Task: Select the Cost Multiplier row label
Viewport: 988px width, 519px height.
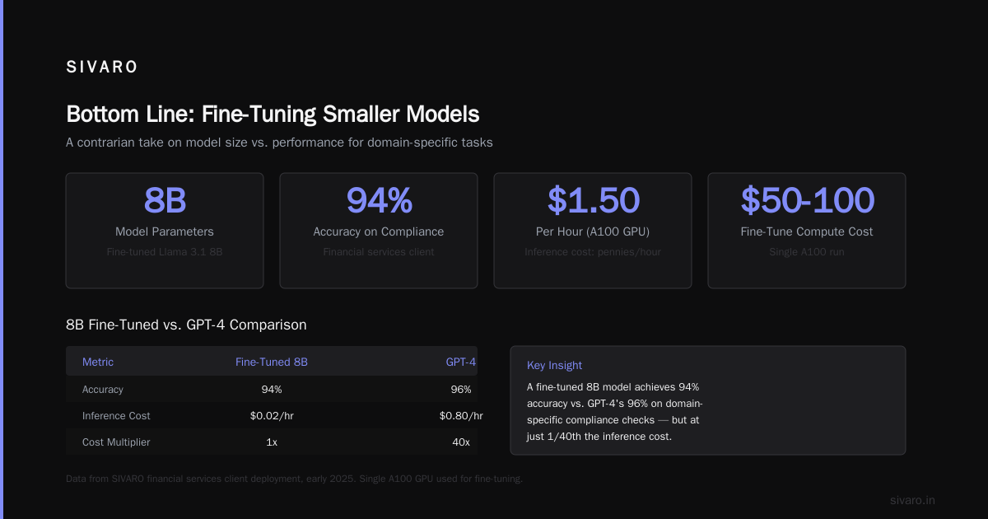Action: (116, 442)
